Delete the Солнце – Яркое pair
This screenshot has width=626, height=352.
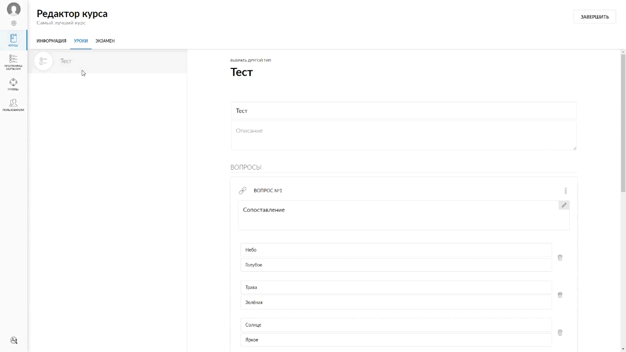pos(560,332)
